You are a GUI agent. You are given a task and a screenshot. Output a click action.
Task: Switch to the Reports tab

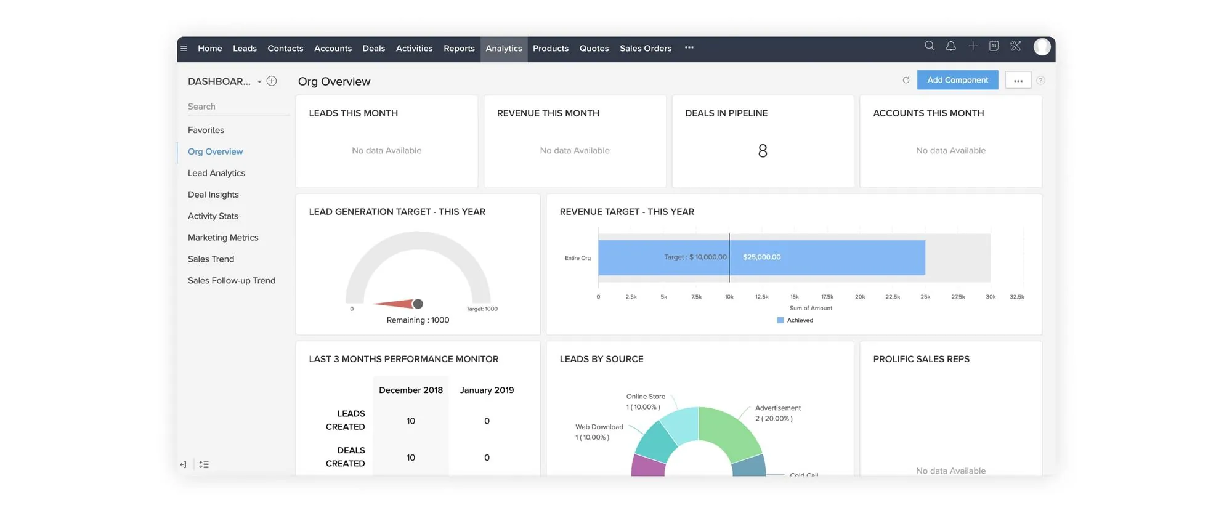459,49
